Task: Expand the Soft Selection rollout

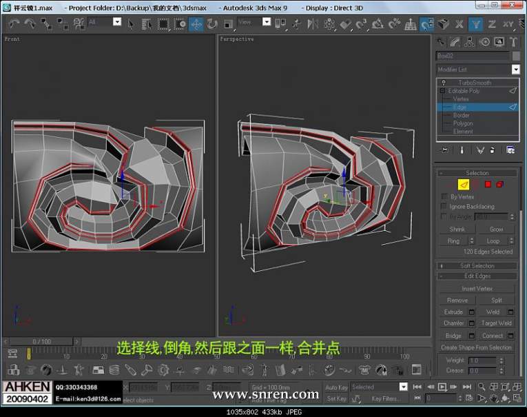Action: coord(477,266)
